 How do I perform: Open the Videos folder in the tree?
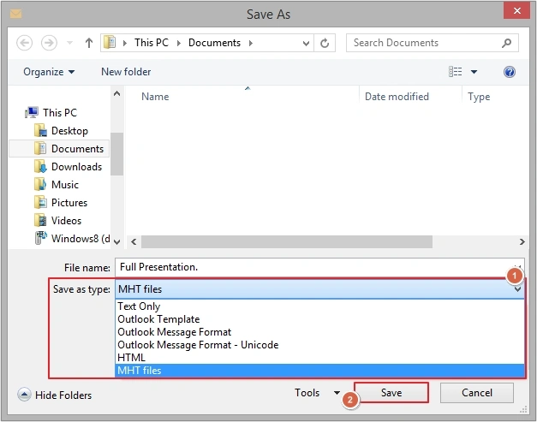point(67,220)
